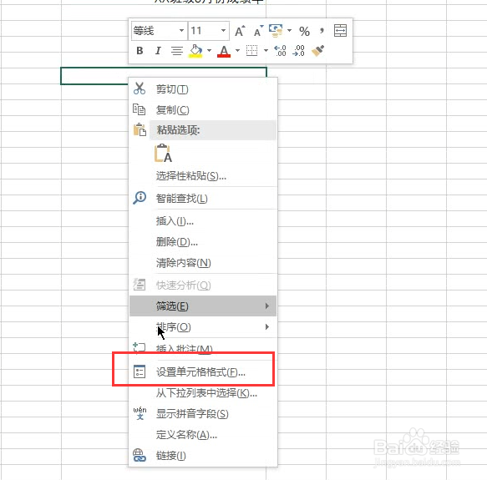This screenshot has height=480, width=487.
Task: Decrease font size with smaller A
Action: click(x=258, y=31)
